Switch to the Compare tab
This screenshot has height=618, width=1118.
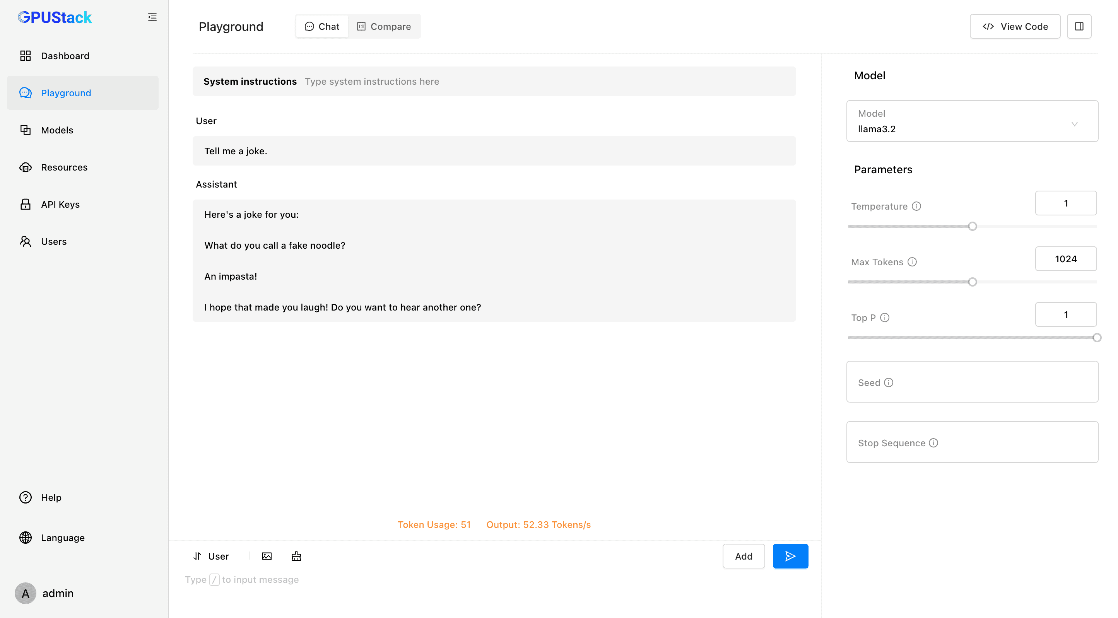(x=384, y=27)
